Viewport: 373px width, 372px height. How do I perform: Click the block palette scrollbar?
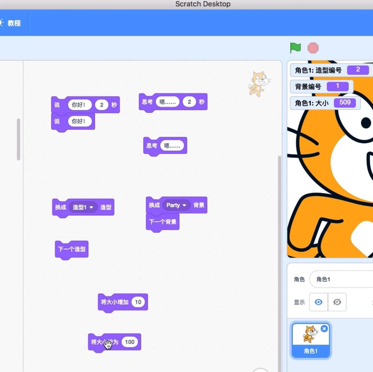tap(18, 139)
